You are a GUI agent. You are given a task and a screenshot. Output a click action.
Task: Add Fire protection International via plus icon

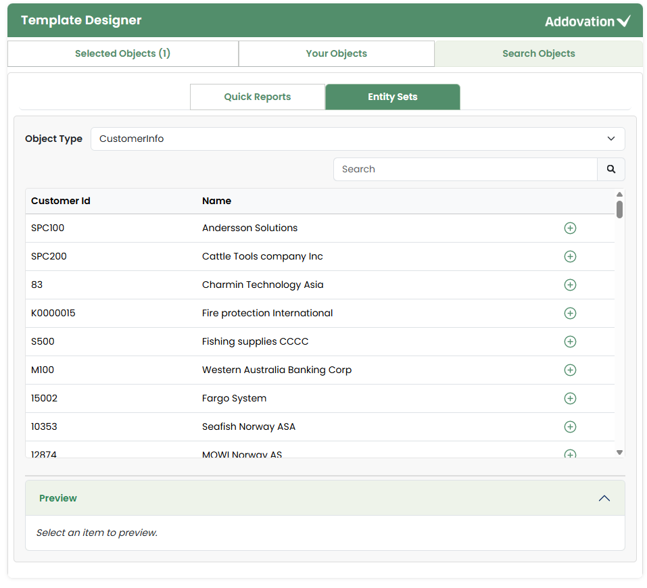point(570,314)
